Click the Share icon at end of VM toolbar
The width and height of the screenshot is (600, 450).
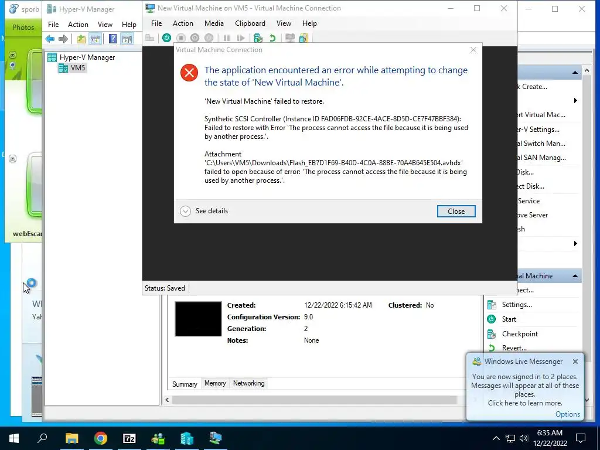(304, 38)
